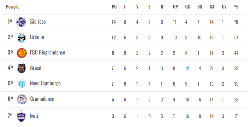This screenshot has height=127, width=251.
Task: Open the São José team name
Action: [x=38, y=21]
